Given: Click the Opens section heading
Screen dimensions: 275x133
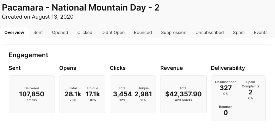Looking at the screenshot, I should tap(68, 68).
